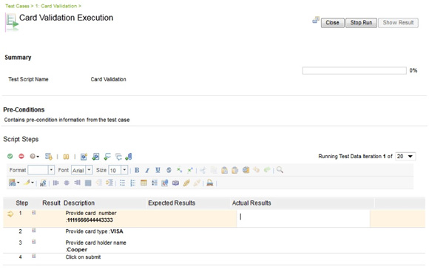
Task: Insert link with chain icon
Action: click(186, 183)
